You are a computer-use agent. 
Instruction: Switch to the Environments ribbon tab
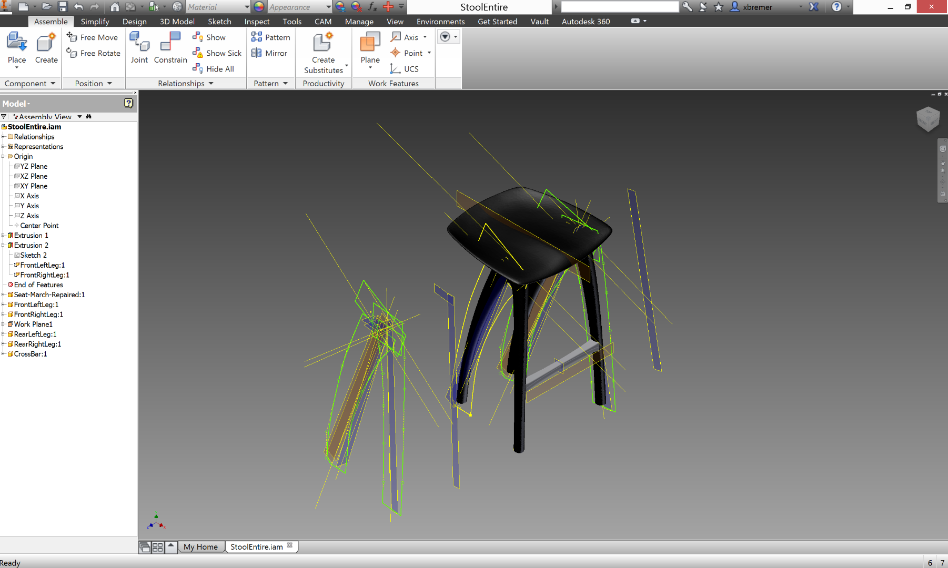click(x=441, y=22)
